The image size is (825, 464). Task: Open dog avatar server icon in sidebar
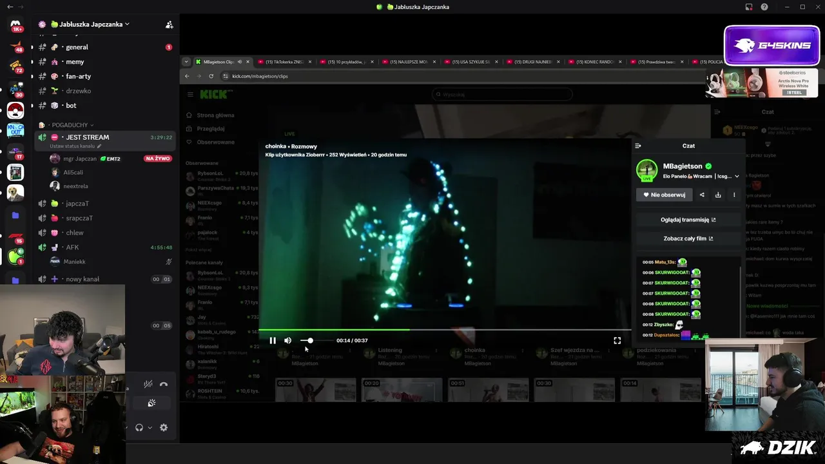click(x=15, y=193)
